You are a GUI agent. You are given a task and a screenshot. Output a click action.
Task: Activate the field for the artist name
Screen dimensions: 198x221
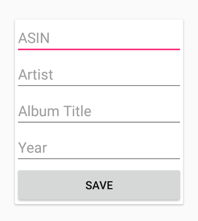pos(99,75)
